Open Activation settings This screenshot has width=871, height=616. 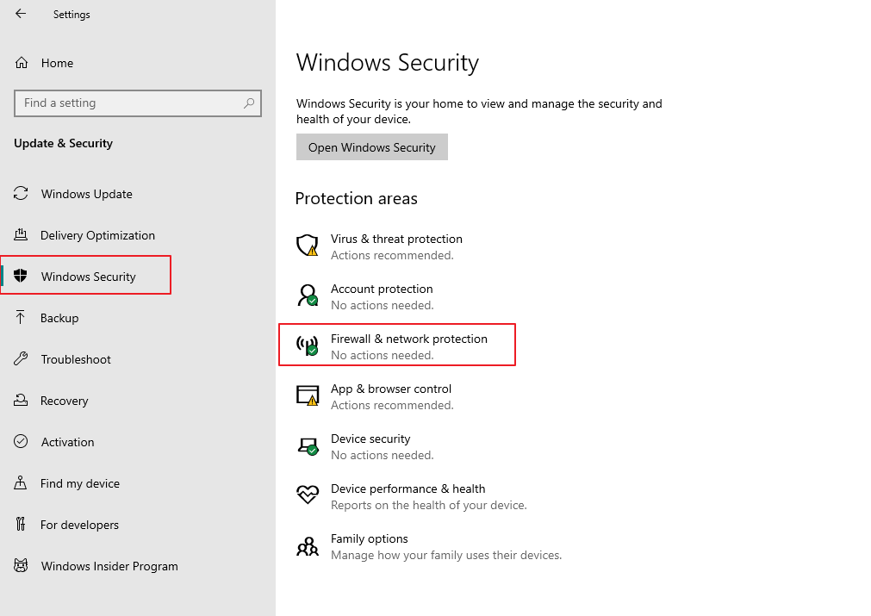pos(67,442)
